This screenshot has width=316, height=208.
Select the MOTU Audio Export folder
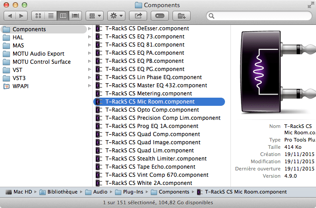coord(38,54)
